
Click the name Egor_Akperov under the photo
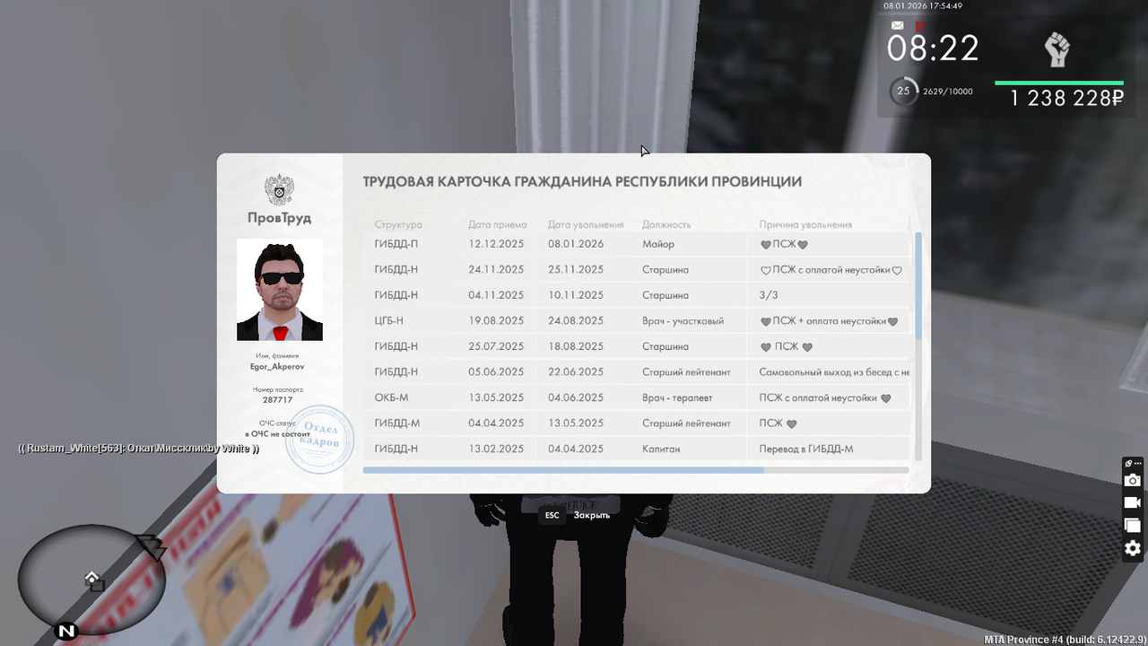(x=277, y=366)
